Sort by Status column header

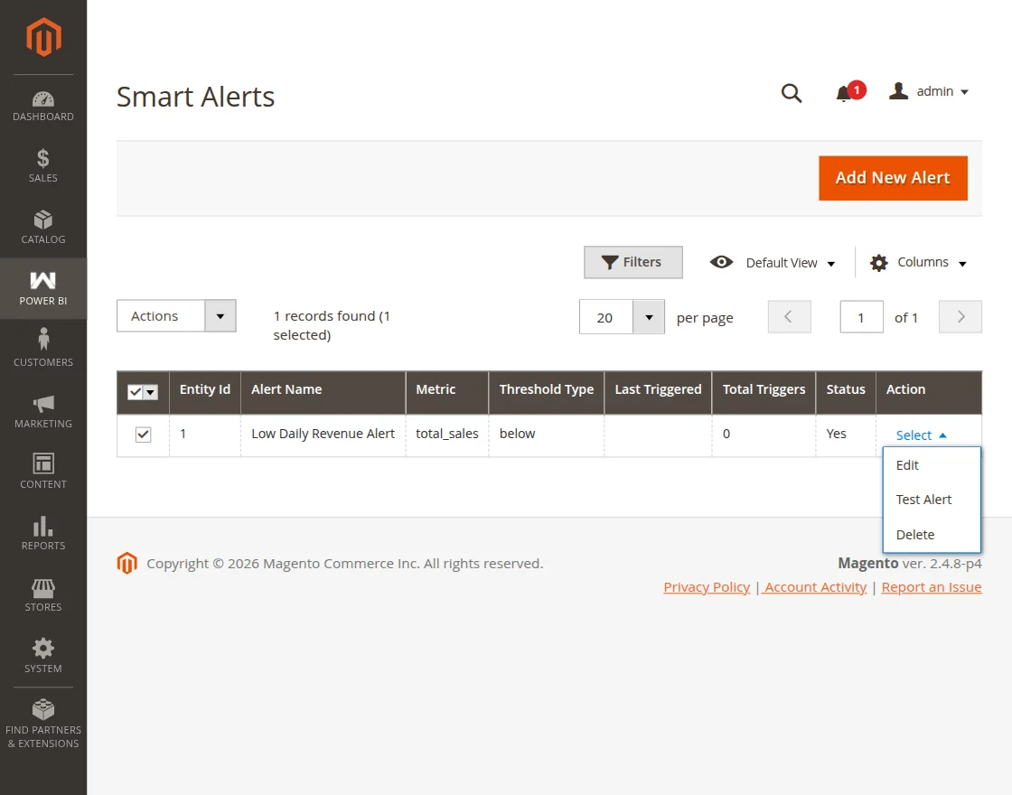846,392
